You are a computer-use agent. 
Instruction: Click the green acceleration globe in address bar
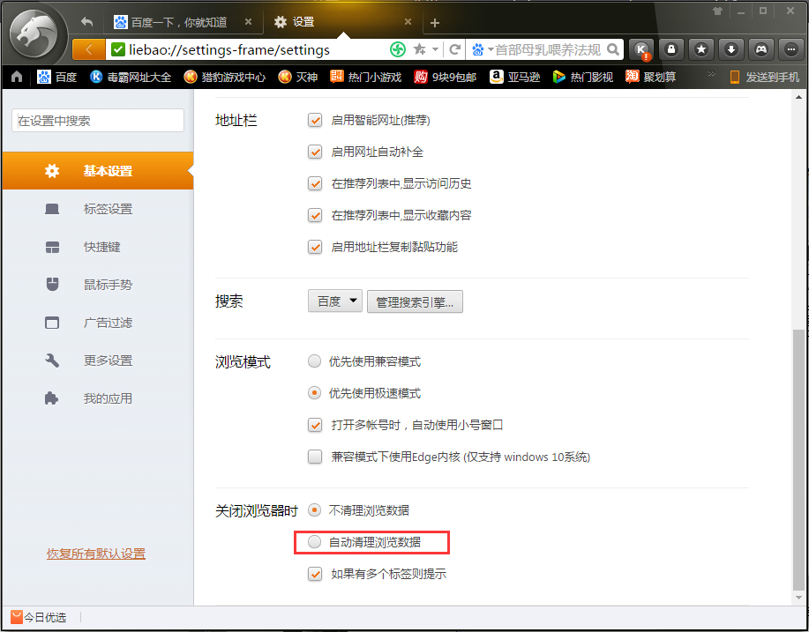(x=397, y=50)
